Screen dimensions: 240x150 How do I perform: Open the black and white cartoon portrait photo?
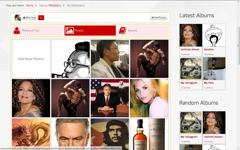(x=71, y=59)
